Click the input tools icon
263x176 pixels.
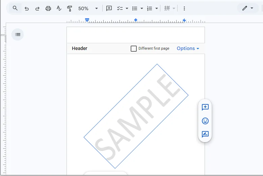167,8
